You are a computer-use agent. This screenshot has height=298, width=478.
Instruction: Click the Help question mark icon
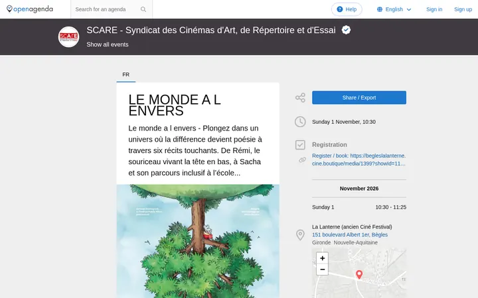pyautogui.click(x=340, y=9)
